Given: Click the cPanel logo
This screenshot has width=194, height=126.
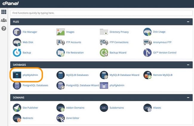Looking at the screenshot, I should pyautogui.click(x=10, y=3).
